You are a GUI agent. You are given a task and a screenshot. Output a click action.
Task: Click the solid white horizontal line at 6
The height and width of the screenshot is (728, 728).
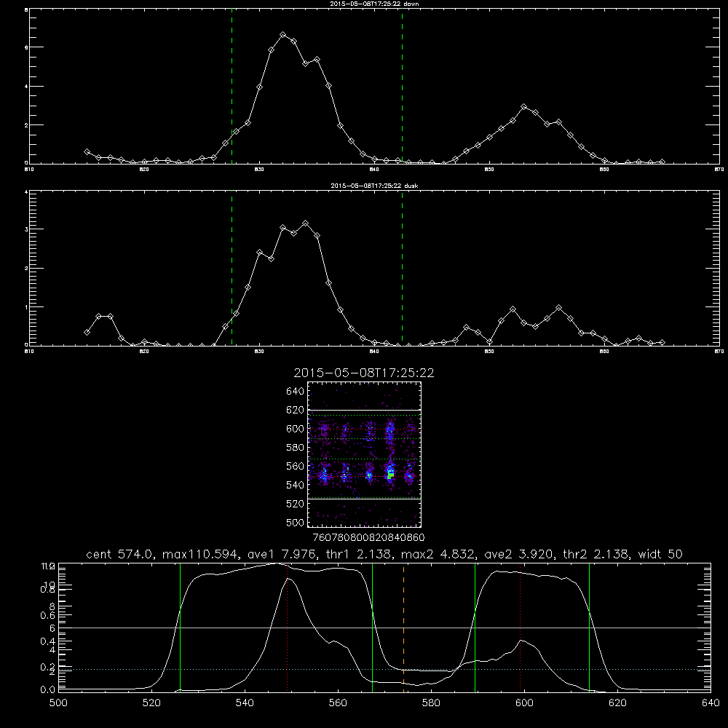384,628
